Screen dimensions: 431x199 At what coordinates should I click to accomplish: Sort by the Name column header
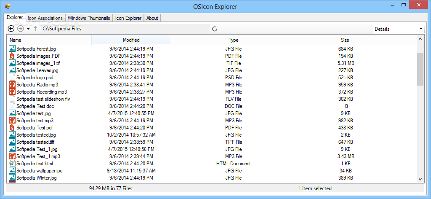(x=49, y=40)
